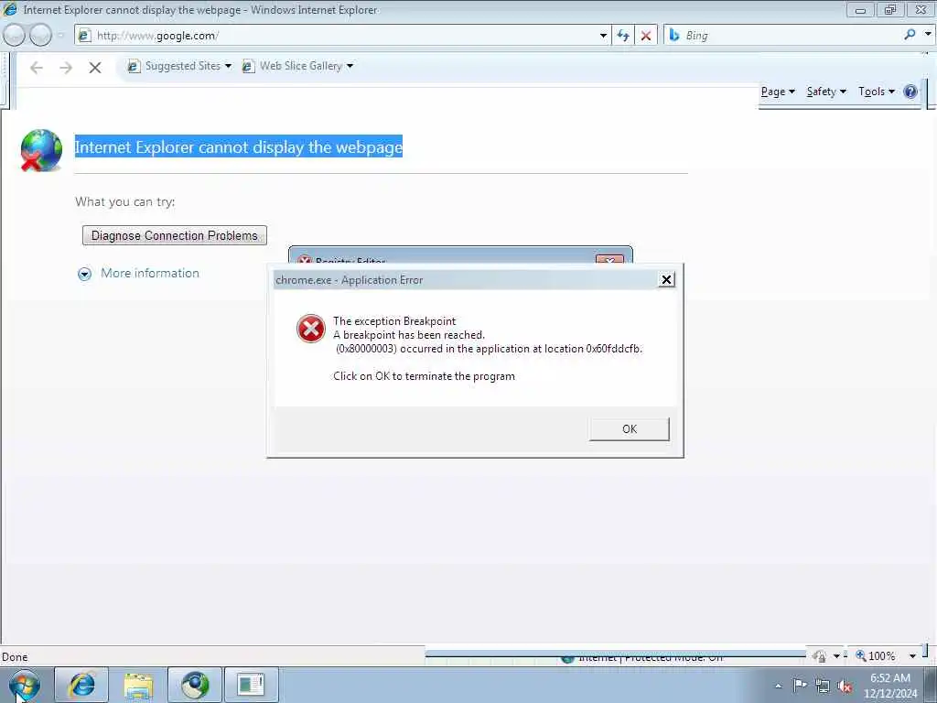Click the refresh icon next to address bar

pyautogui.click(x=623, y=36)
